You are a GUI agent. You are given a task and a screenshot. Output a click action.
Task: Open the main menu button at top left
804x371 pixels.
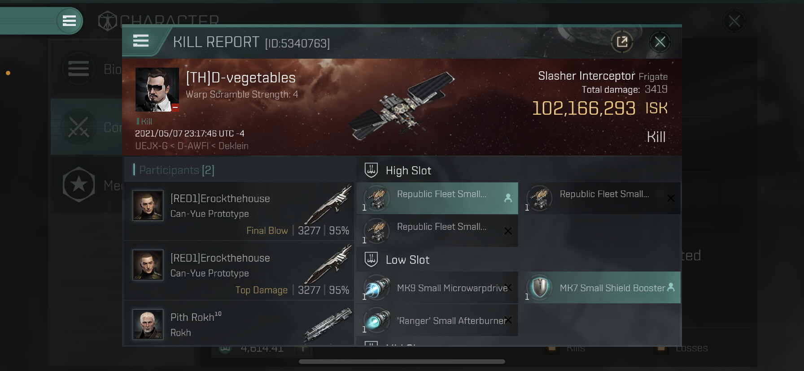click(x=69, y=21)
